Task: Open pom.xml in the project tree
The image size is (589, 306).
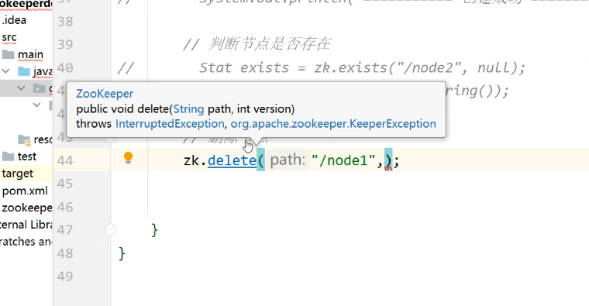Action: (x=25, y=191)
